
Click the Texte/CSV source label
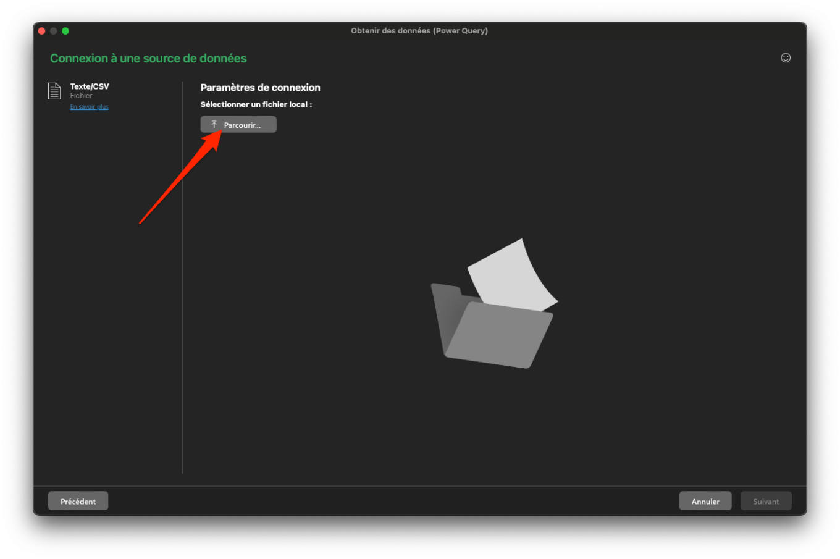(x=90, y=86)
